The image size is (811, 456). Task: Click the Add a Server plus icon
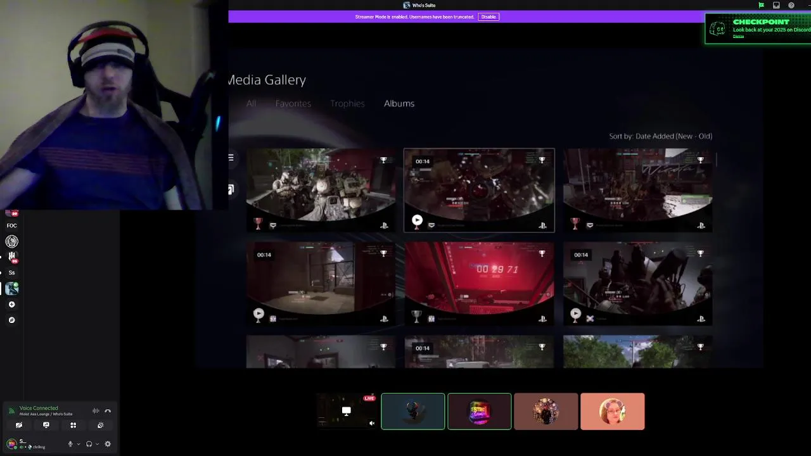tap(11, 304)
